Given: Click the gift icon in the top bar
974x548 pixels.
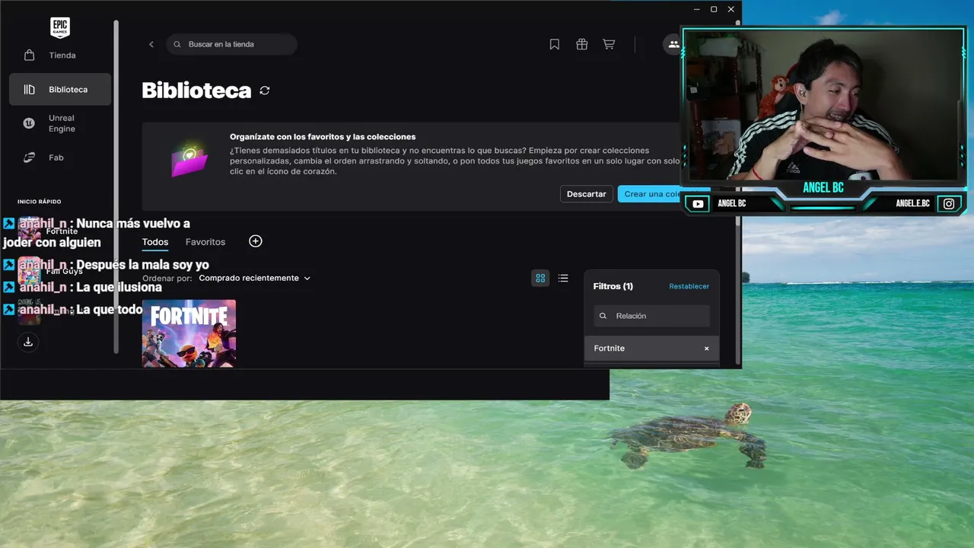Looking at the screenshot, I should pyautogui.click(x=582, y=44).
